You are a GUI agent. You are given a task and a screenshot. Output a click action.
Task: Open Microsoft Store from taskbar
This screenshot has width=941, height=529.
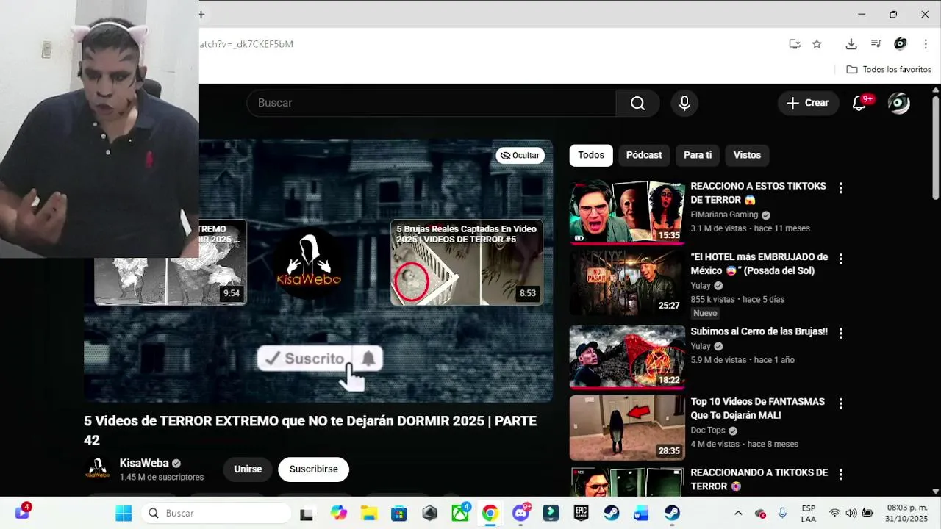(x=399, y=514)
